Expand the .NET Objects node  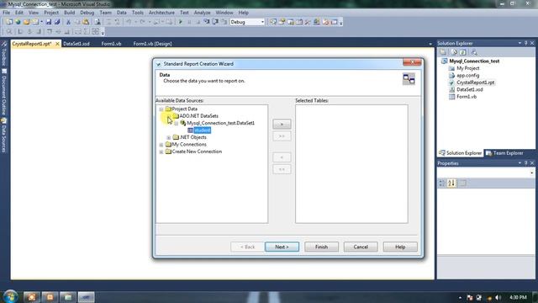point(169,137)
